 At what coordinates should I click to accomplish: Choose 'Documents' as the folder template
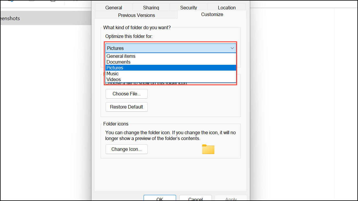point(118,62)
